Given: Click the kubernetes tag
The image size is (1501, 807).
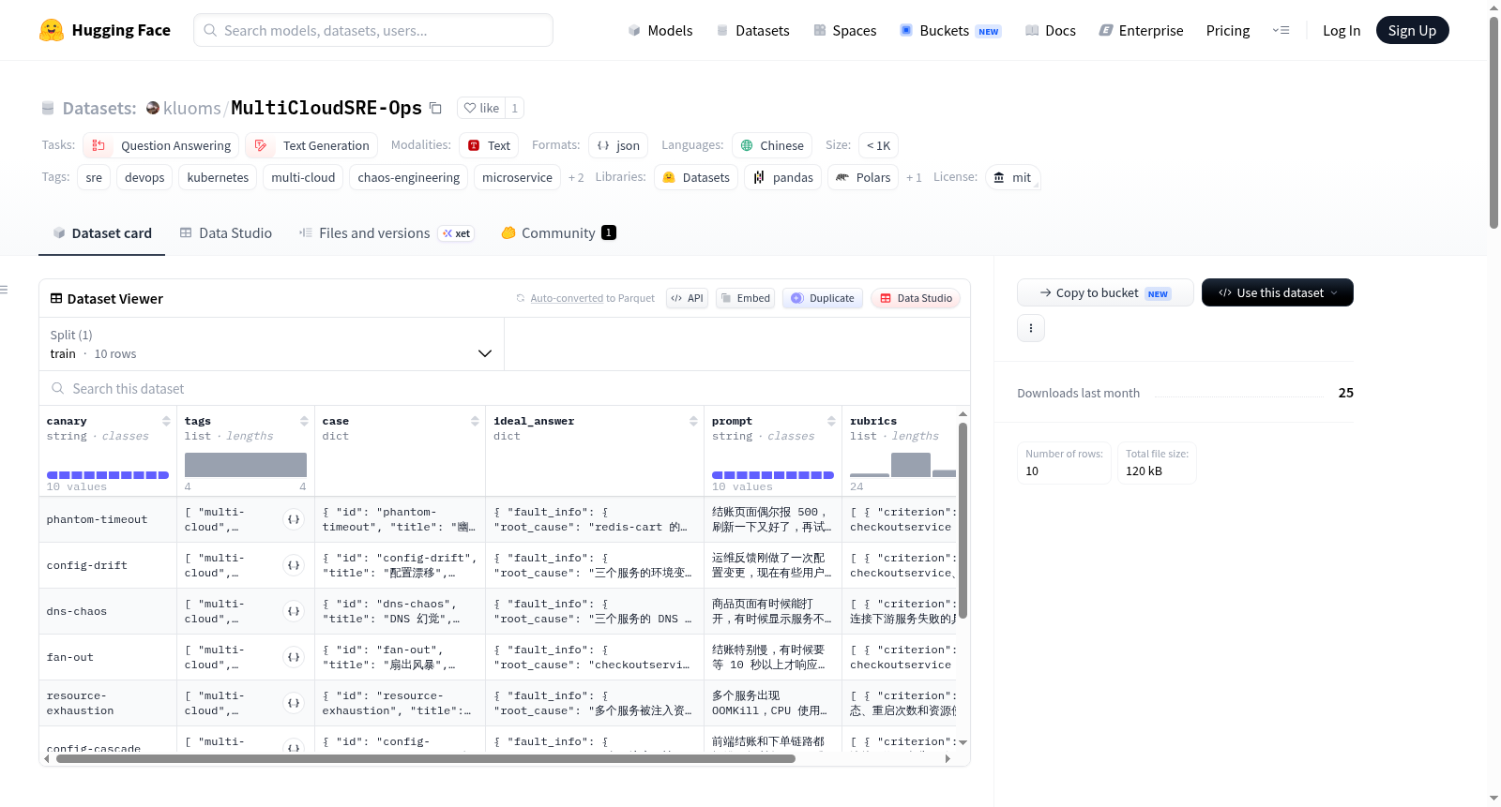Looking at the screenshot, I should point(218,177).
